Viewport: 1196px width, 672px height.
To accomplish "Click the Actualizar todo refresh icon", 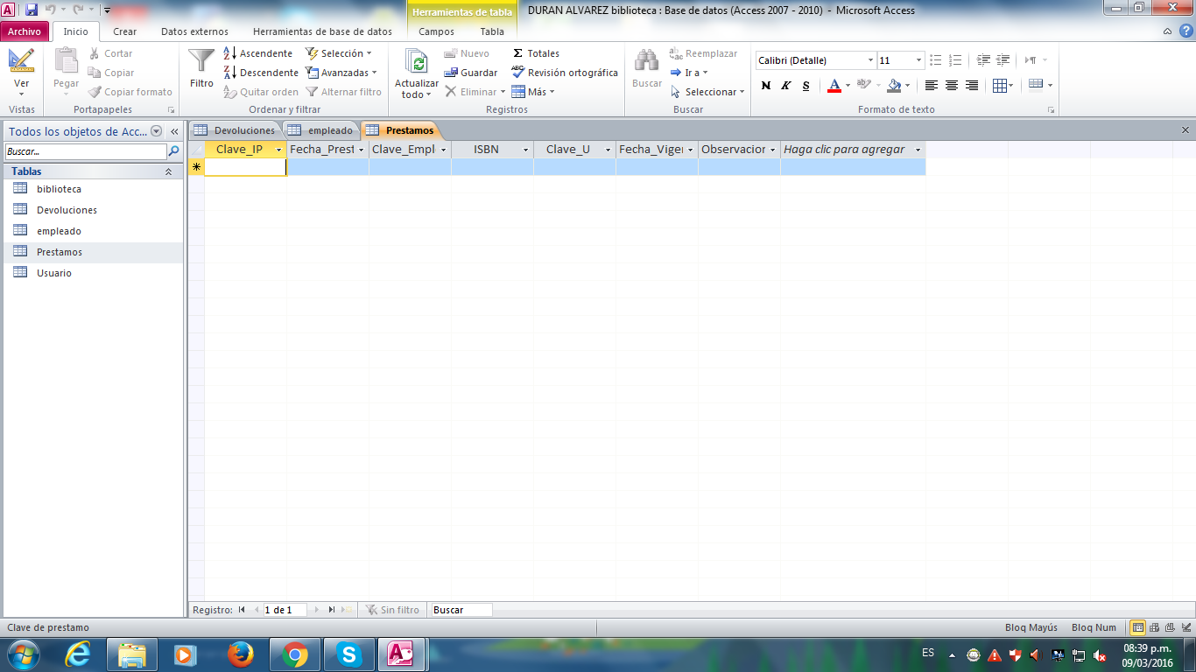I will click(x=417, y=63).
